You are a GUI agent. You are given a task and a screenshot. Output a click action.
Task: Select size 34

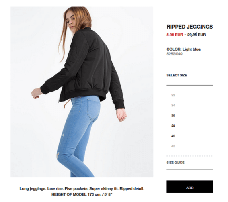(x=173, y=105)
